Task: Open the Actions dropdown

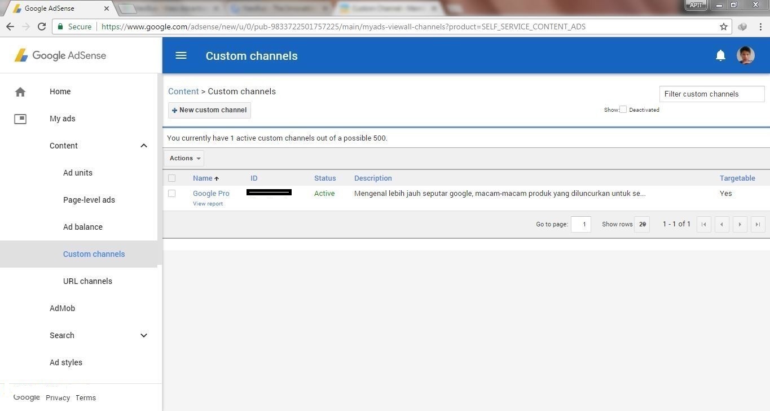Action: pos(184,158)
